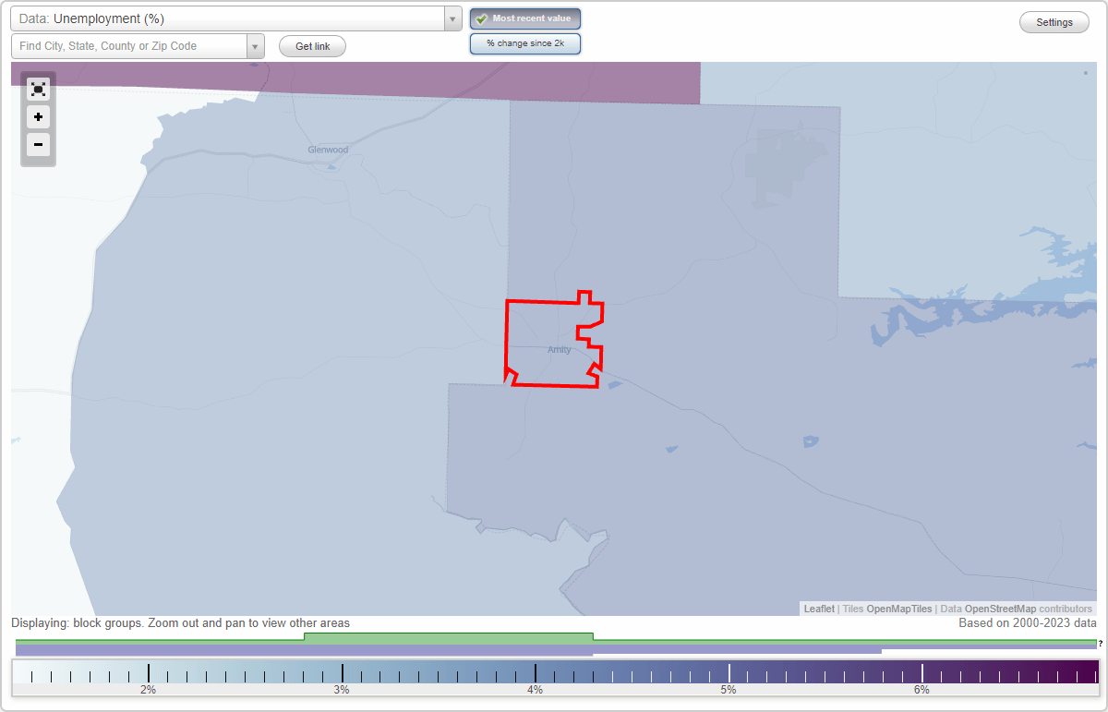This screenshot has width=1108, height=712.
Task: Open the Data selector dropdown arrow
Action: click(452, 18)
